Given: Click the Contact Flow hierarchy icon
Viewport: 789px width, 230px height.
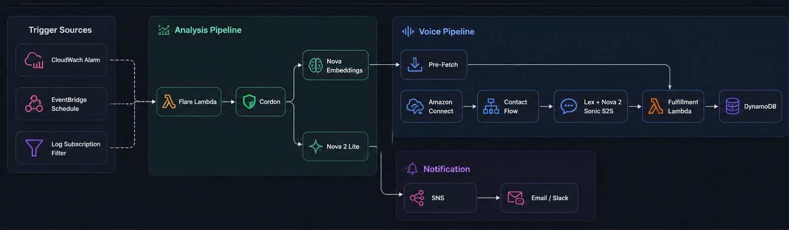Looking at the screenshot, I should click(x=491, y=106).
